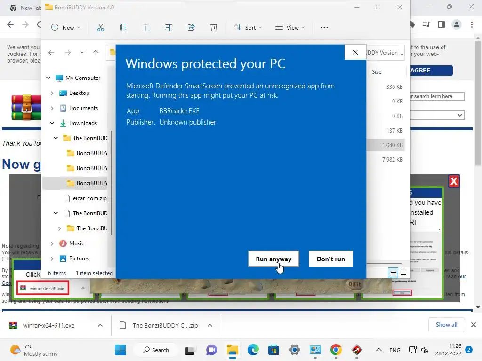Open weather widget showing 7°C
The image size is (482, 361).
[34, 350]
